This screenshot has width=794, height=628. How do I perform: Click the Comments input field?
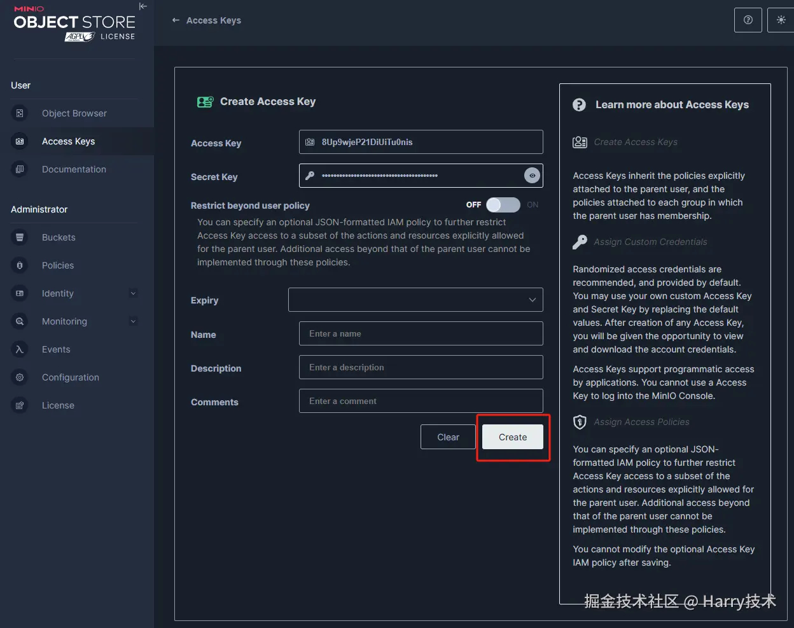pos(421,401)
